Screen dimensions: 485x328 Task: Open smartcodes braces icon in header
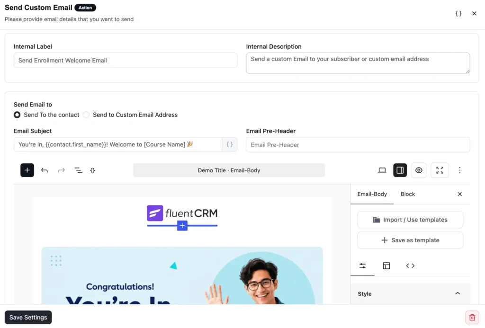pyautogui.click(x=458, y=13)
